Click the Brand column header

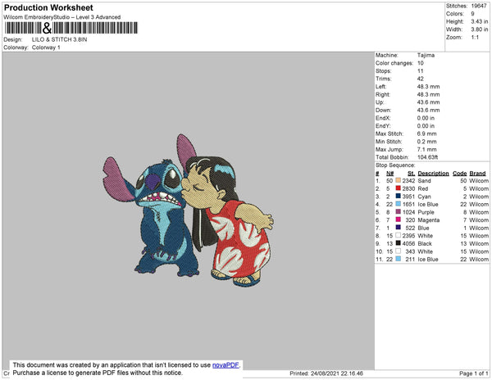click(x=478, y=174)
